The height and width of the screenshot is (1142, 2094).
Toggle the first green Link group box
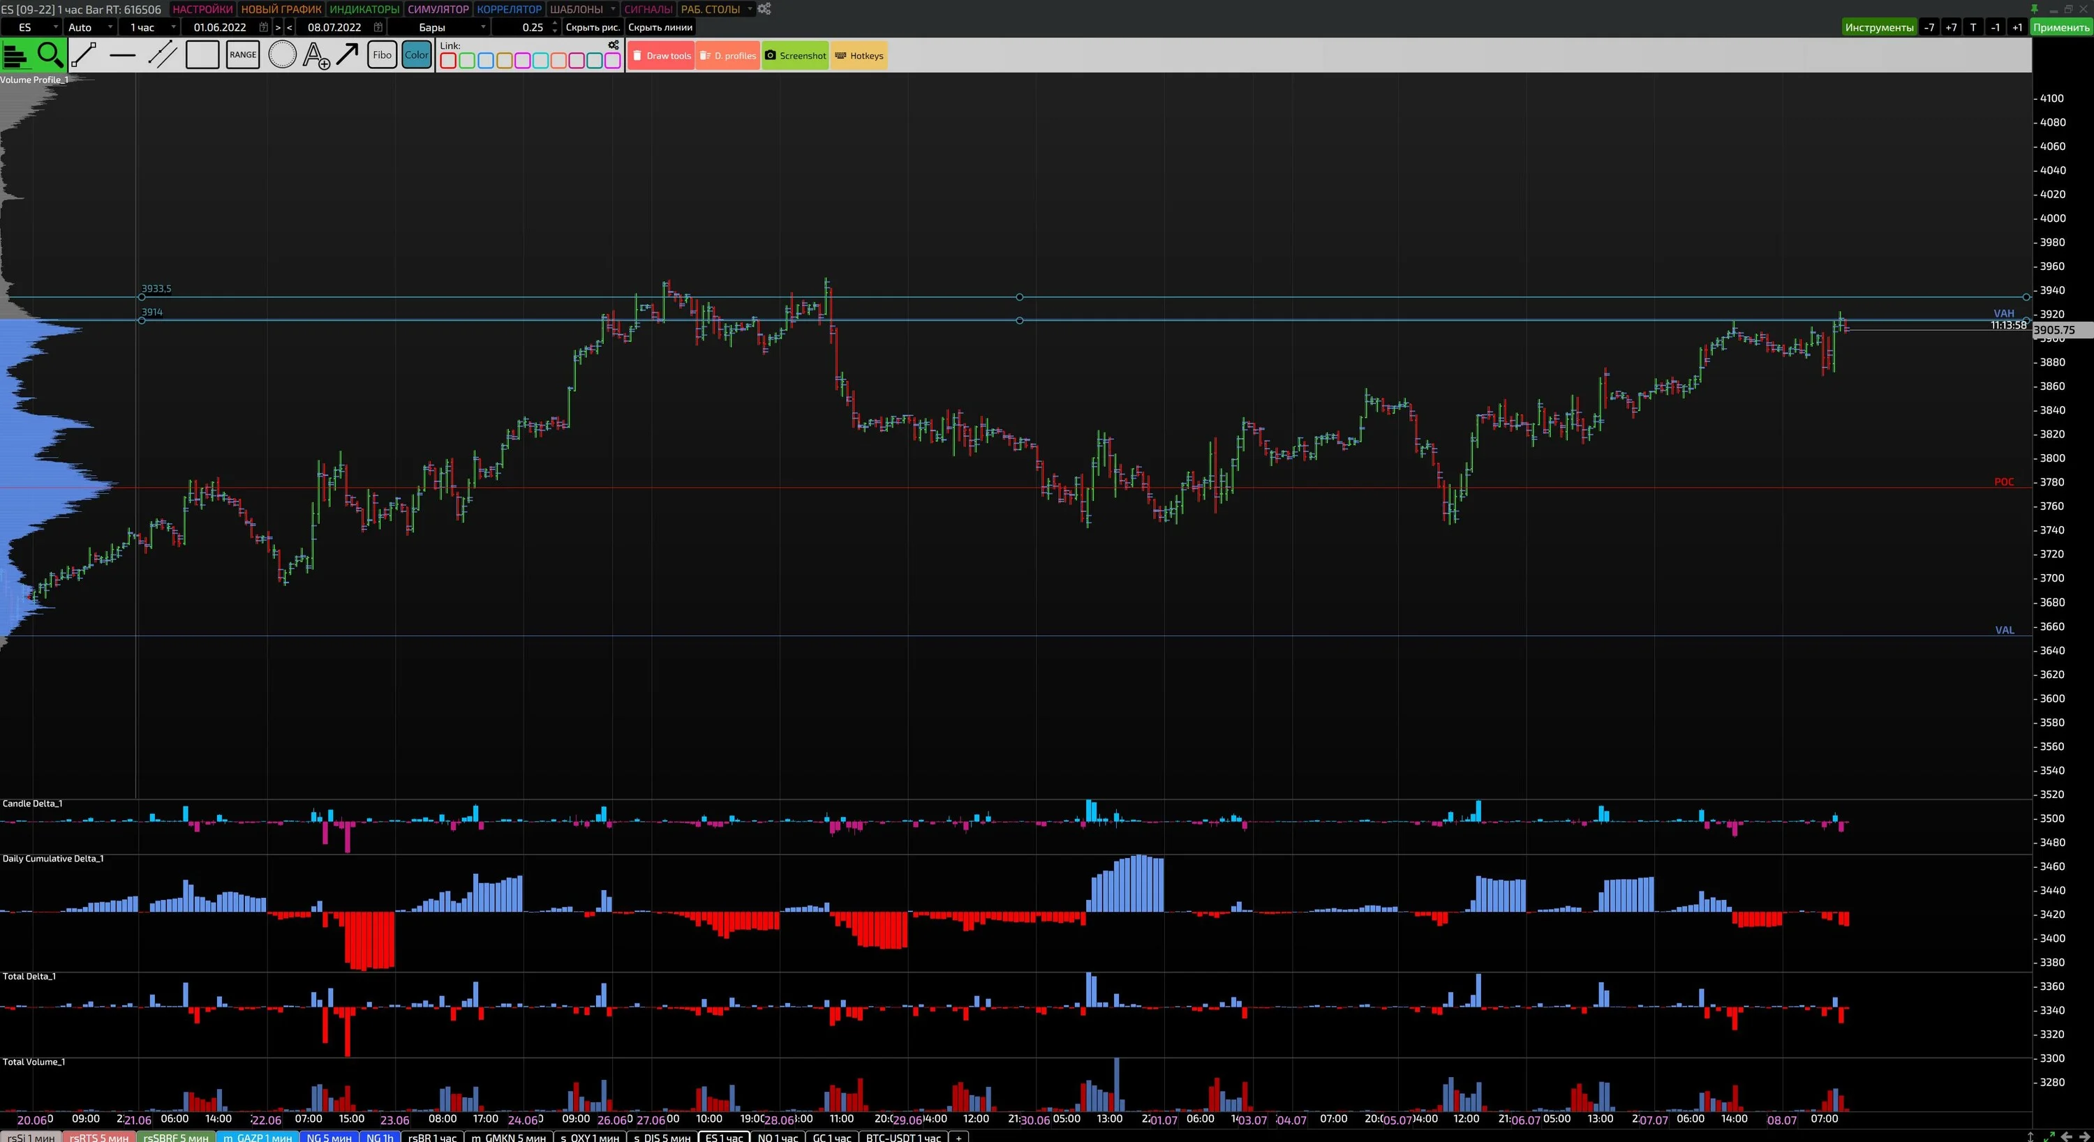click(468, 61)
